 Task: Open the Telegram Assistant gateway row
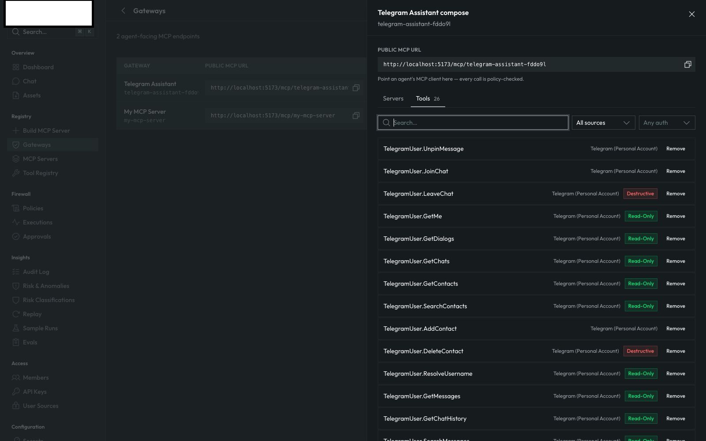pos(241,88)
